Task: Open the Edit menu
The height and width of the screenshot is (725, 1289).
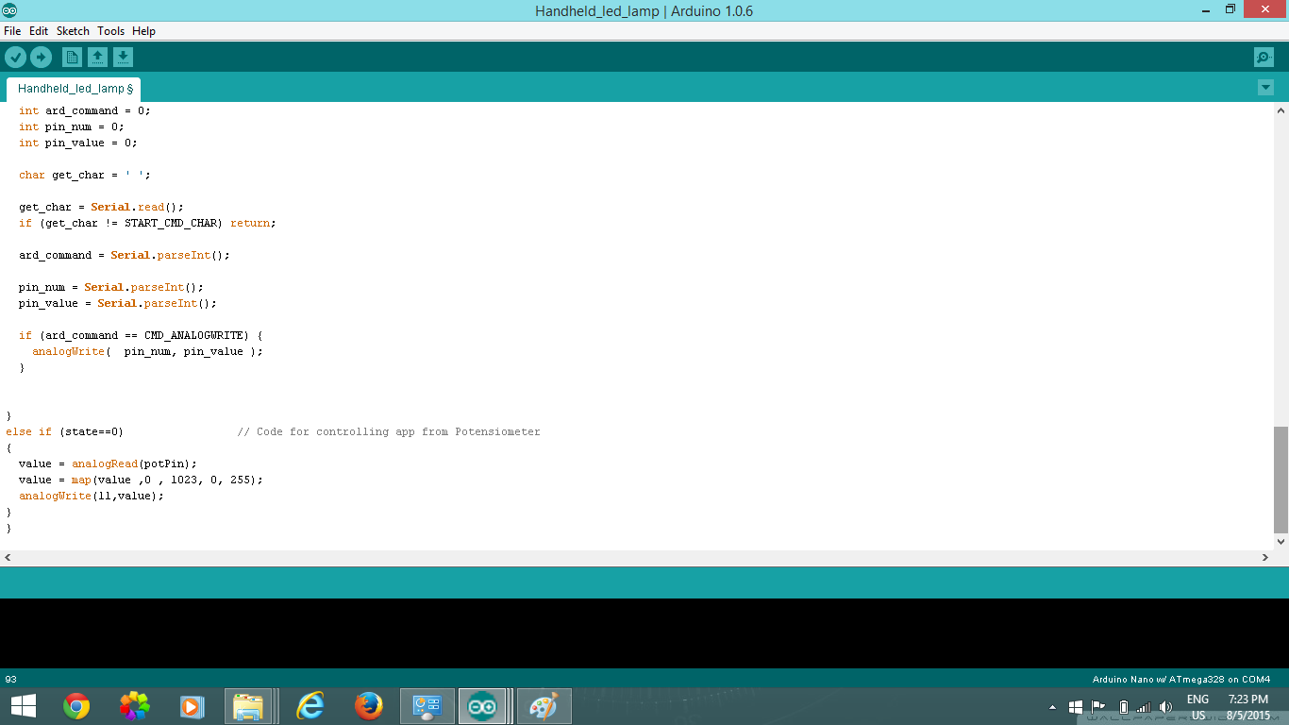Action: coord(39,31)
